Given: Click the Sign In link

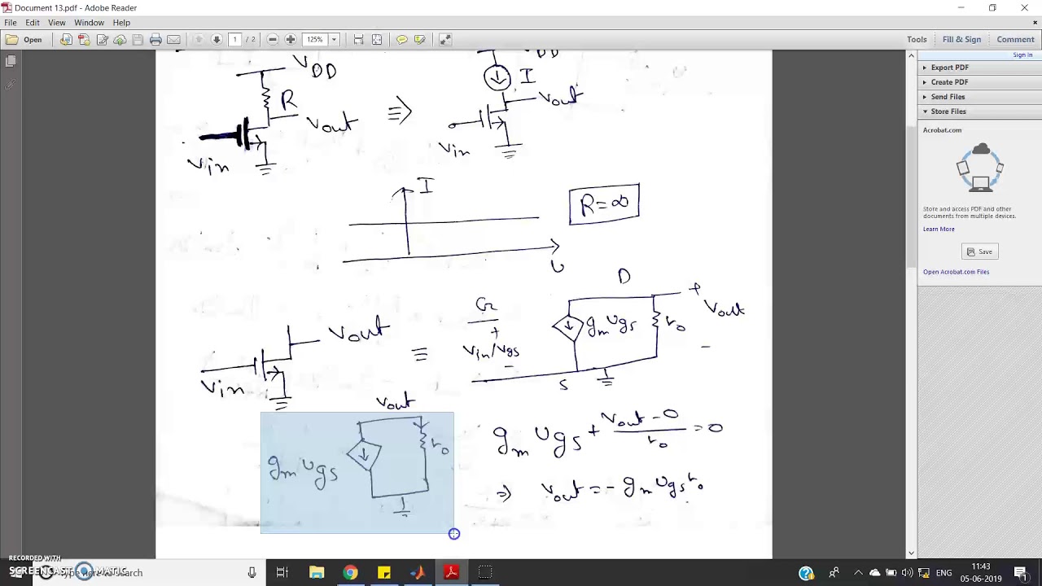Looking at the screenshot, I should pos(1022,55).
